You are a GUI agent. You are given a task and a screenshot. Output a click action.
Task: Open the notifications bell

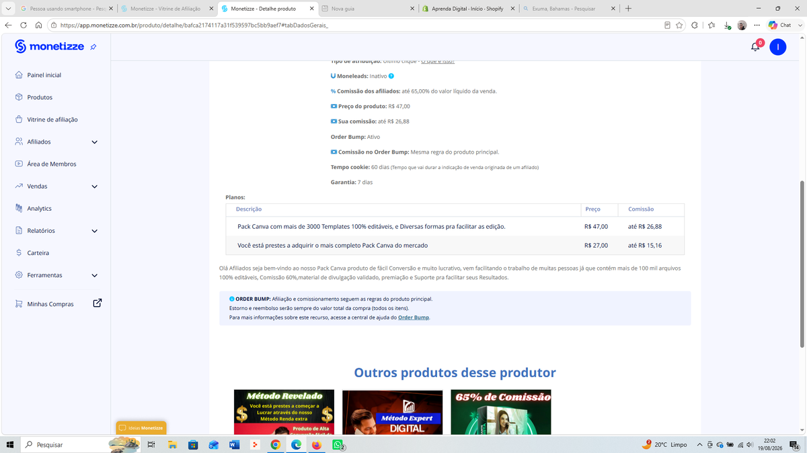click(x=756, y=46)
